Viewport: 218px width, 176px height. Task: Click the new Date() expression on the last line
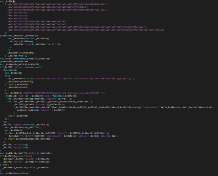click(x=23, y=173)
